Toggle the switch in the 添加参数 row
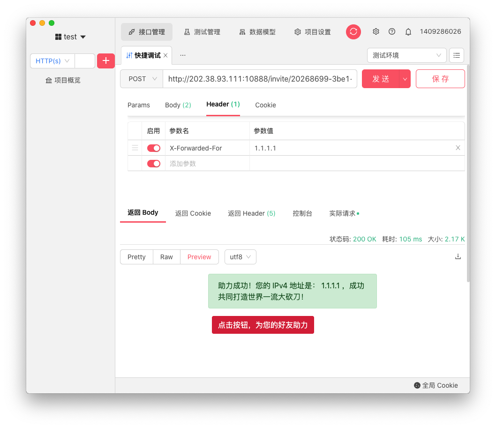 click(x=154, y=164)
